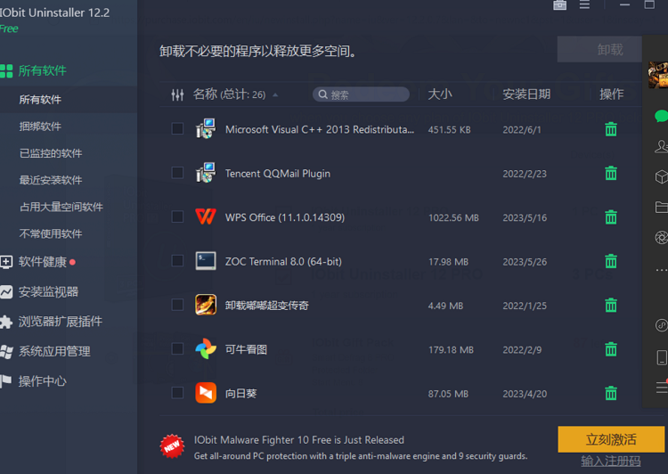Collapse the 所有软件 main section
Screen dimensions: 668x474
click(x=42, y=70)
